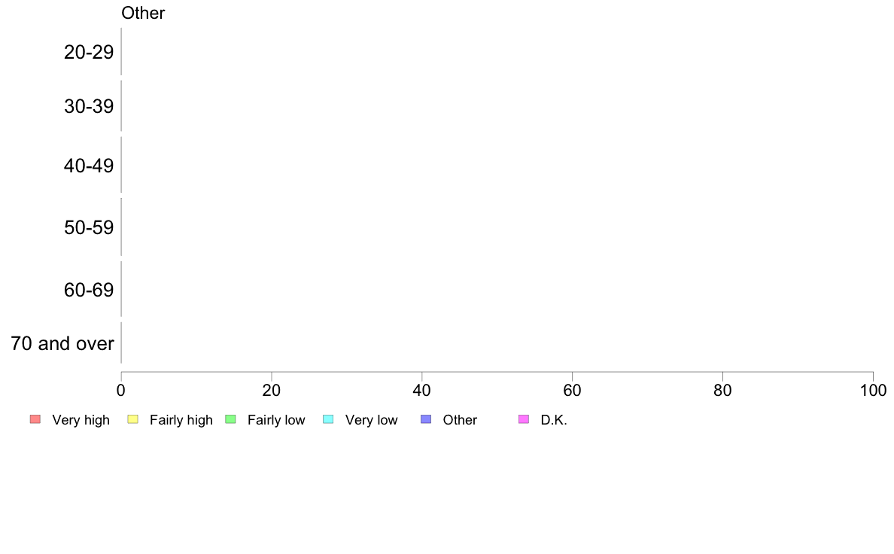Click the green Fairly low legend swatch
Viewport: 894px width, 554px height.
(x=231, y=419)
